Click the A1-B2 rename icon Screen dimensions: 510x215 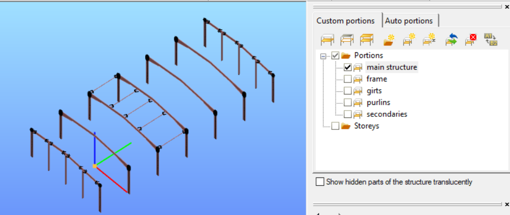pos(491,40)
